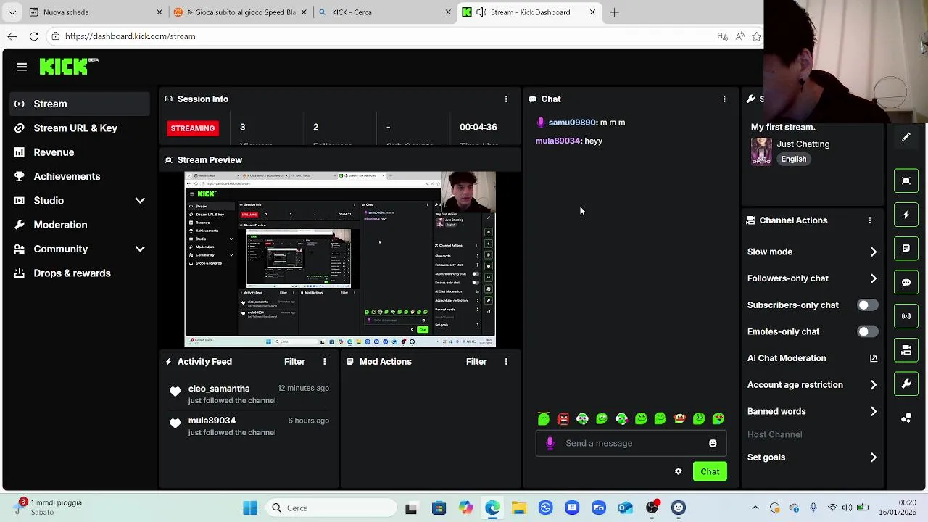Click cleo_samantha in Activity Feed

[x=219, y=389]
